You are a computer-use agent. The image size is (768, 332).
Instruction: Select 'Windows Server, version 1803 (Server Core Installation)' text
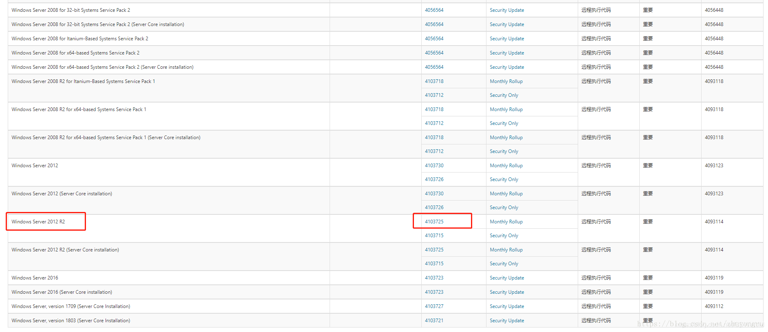tap(71, 321)
